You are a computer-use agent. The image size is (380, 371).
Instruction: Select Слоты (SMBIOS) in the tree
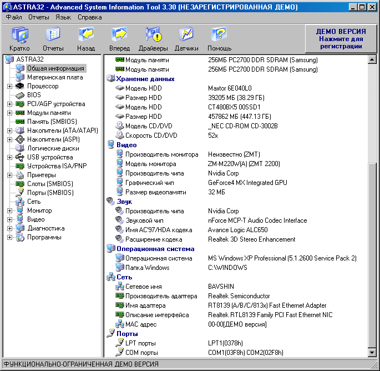[x=50, y=184]
